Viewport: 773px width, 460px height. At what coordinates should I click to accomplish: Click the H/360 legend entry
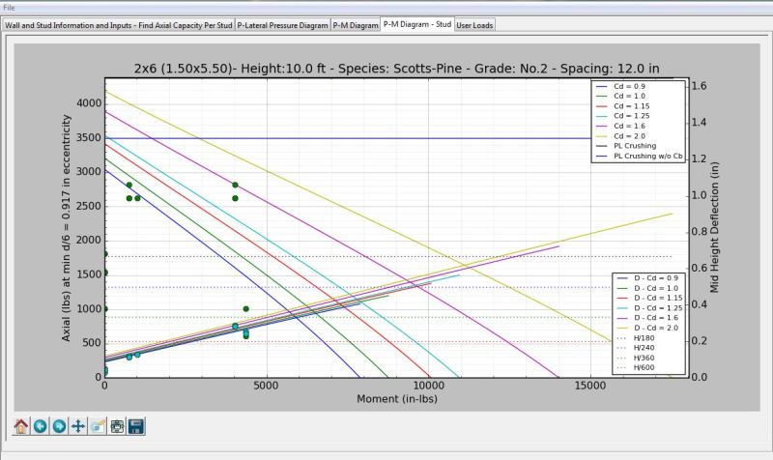636,358
